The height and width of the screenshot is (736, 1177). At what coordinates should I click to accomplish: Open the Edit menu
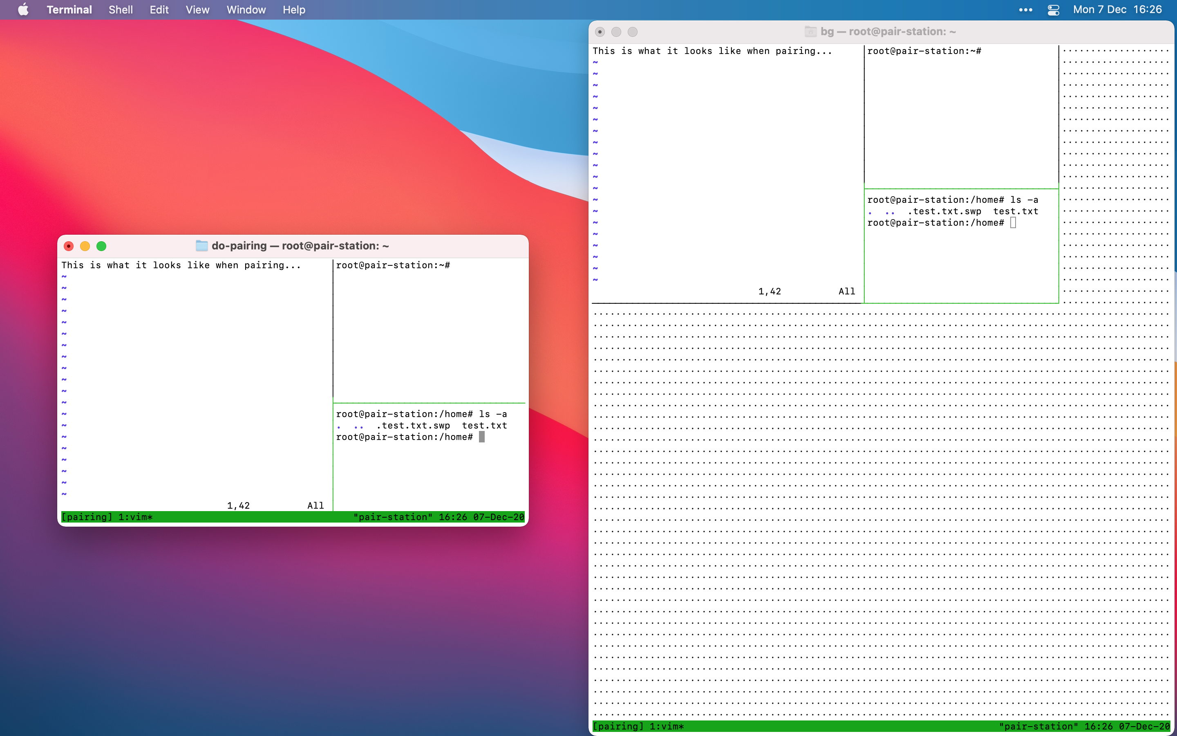(159, 10)
